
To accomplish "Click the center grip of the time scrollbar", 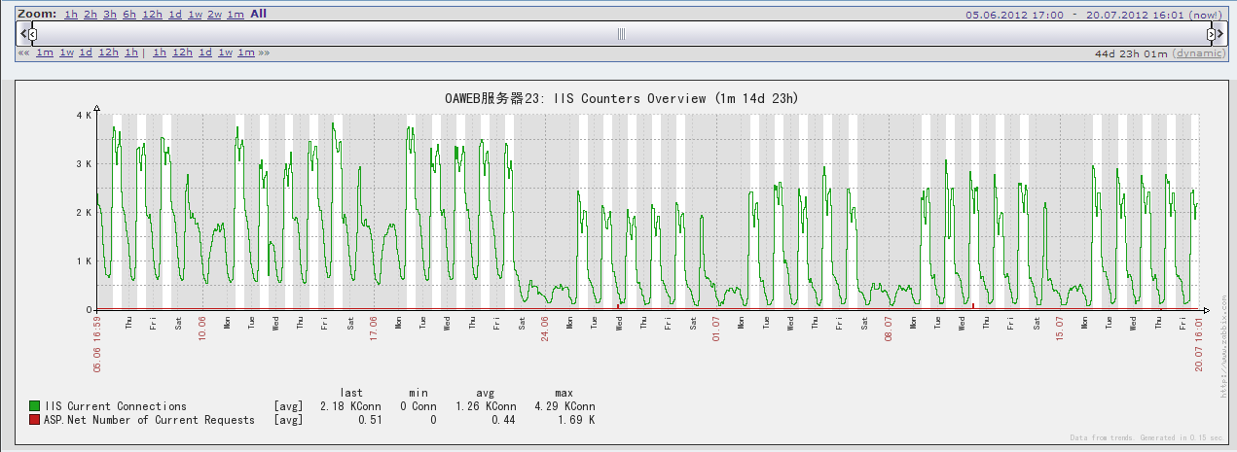I will pyautogui.click(x=621, y=34).
